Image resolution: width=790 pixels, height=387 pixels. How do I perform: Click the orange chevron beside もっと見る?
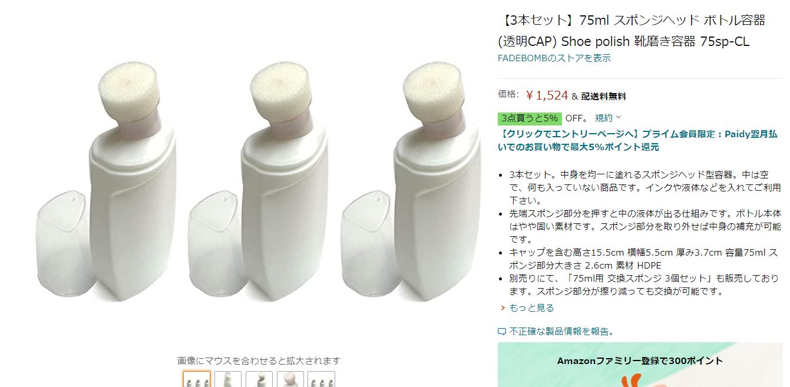click(x=503, y=308)
